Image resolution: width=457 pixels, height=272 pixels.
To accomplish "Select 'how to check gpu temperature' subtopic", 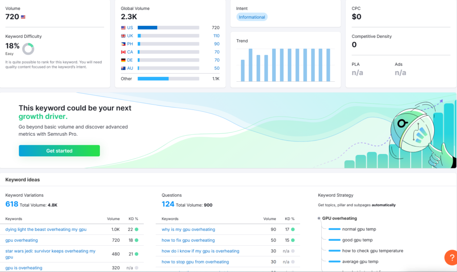I will (372, 251).
